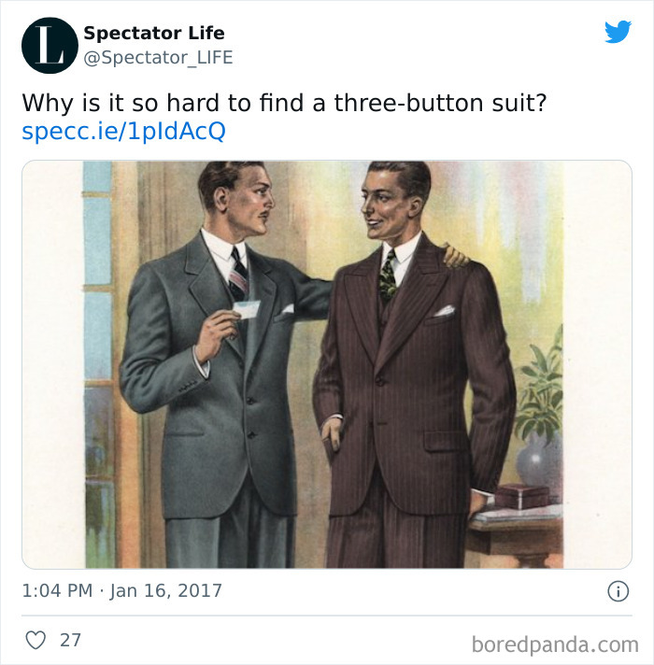The height and width of the screenshot is (665, 654).
Task: Visit the @Spectator_LIFE handle
Action: 158,58
